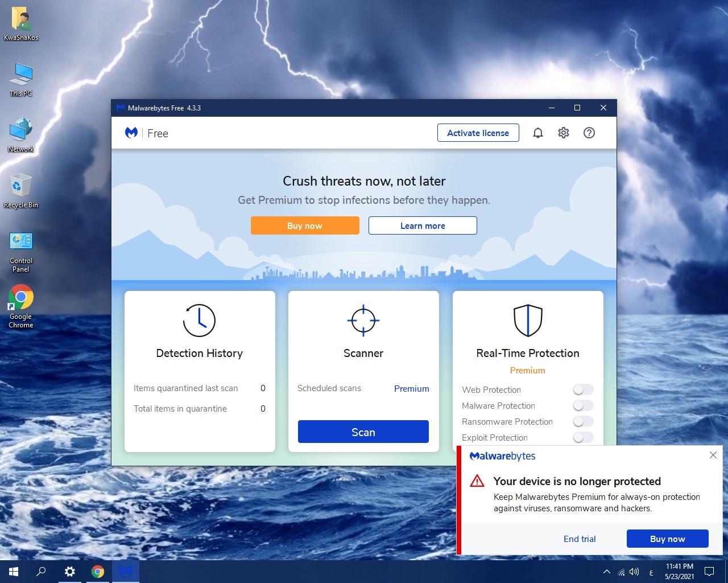728x583 pixels.
Task: Click the blue Buy now popup button
Action: coord(668,539)
